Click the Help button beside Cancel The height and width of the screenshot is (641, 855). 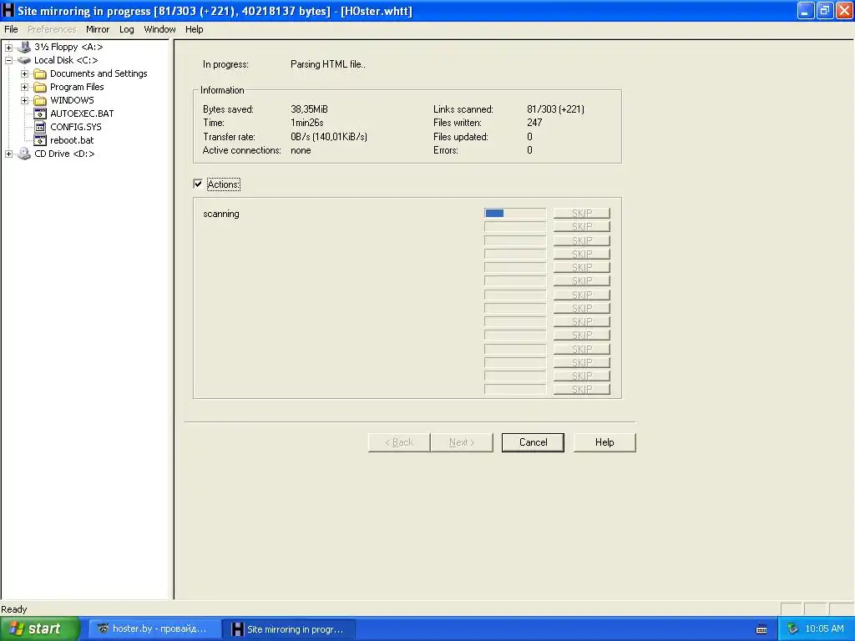pyautogui.click(x=605, y=442)
